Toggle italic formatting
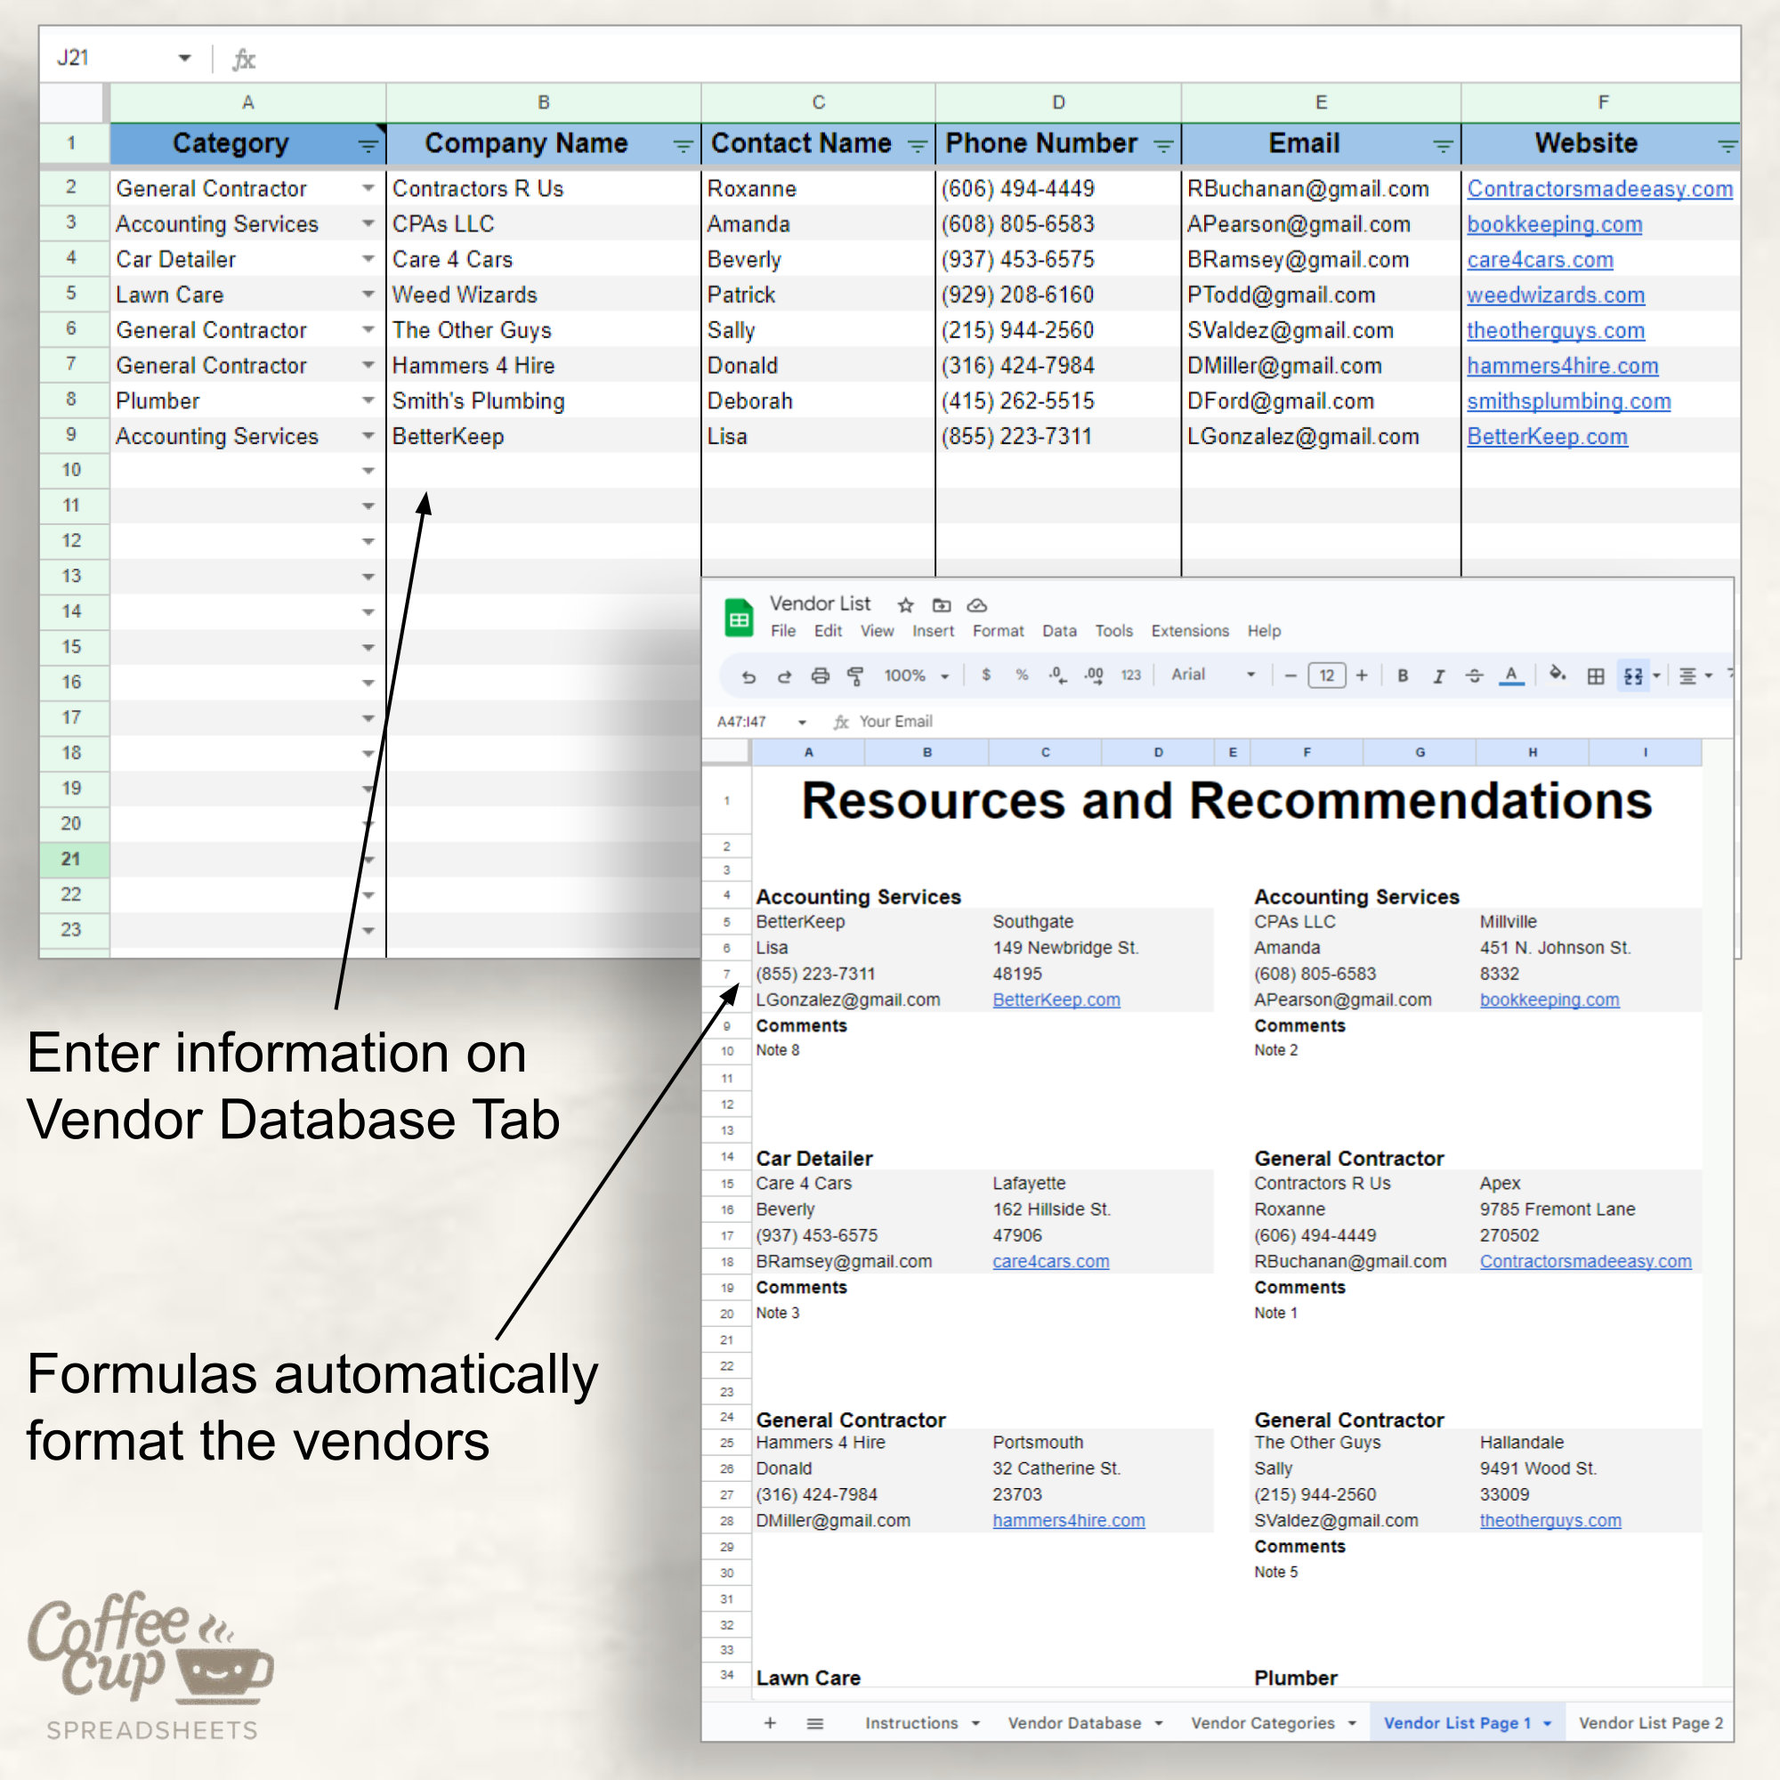Viewport: 1780px width, 1780px height. [1438, 676]
